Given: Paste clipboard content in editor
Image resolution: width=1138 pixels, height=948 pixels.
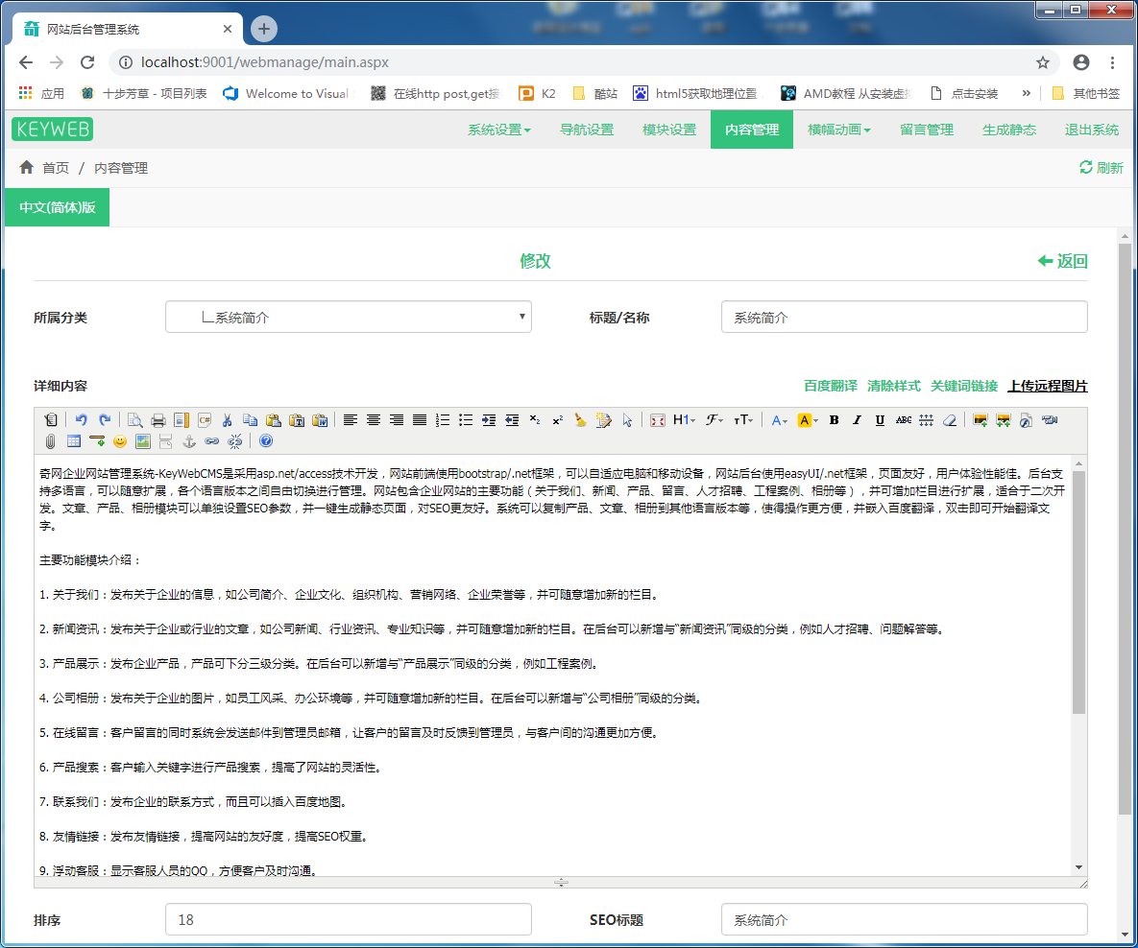Looking at the screenshot, I should (x=274, y=420).
